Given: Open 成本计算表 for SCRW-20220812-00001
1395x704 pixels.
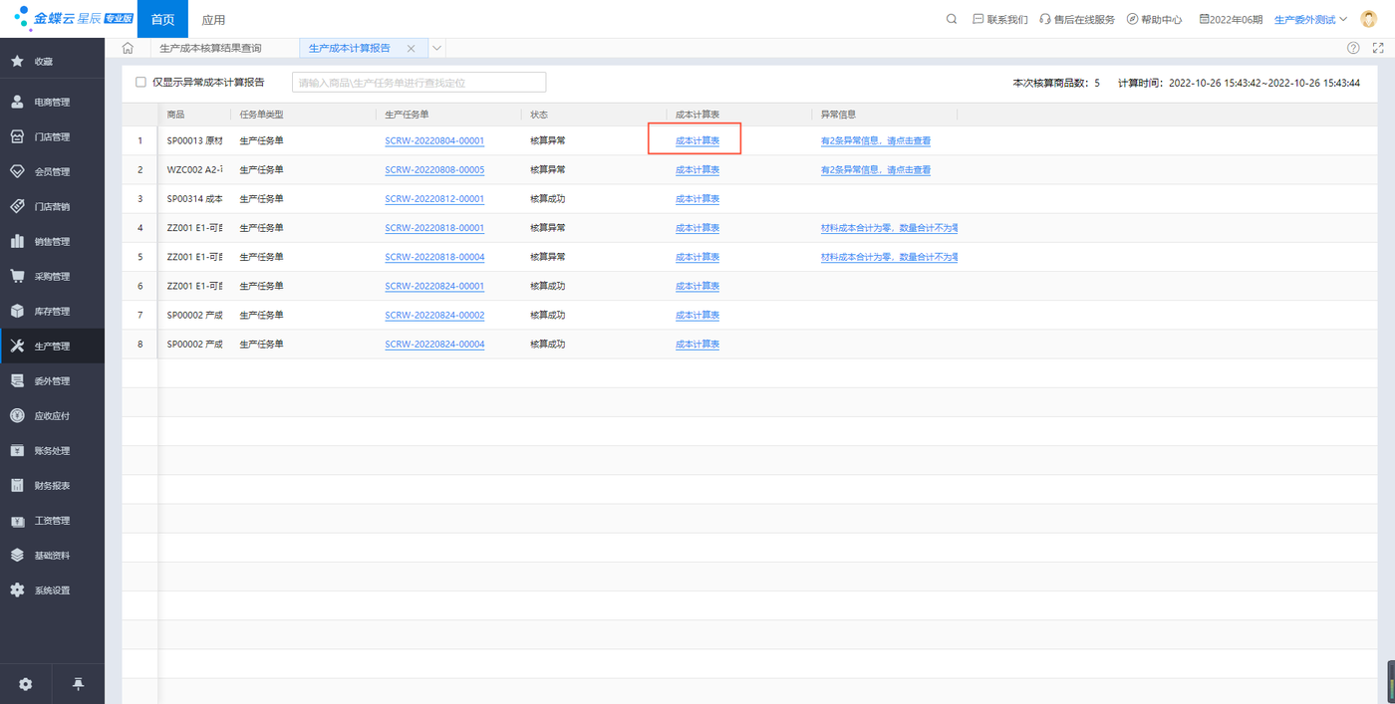Looking at the screenshot, I should 697,199.
